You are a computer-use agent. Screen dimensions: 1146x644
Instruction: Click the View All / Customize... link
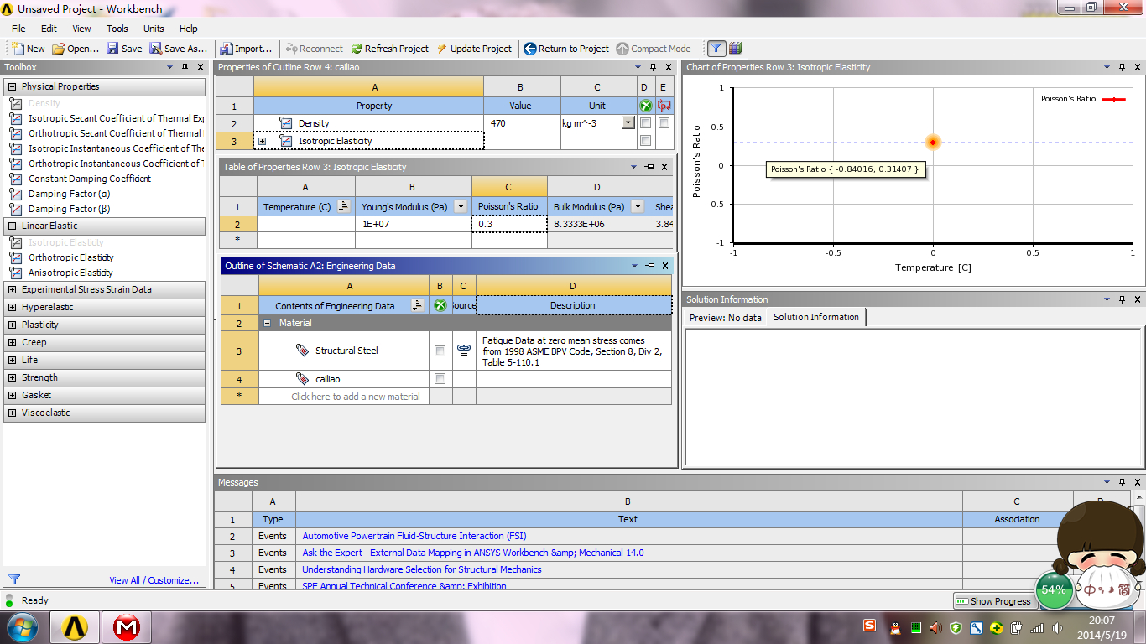point(155,580)
